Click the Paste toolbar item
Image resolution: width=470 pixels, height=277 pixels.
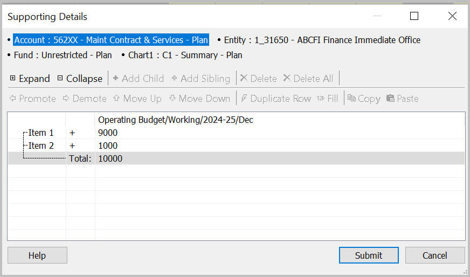click(402, 99)
